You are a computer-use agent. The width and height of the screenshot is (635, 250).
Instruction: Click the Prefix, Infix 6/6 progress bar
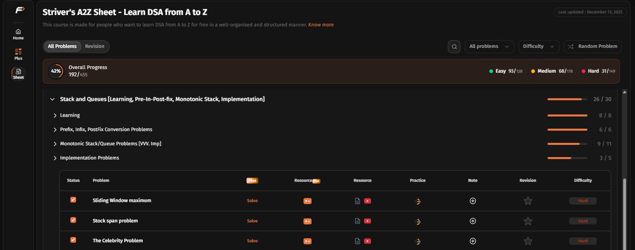567,129
